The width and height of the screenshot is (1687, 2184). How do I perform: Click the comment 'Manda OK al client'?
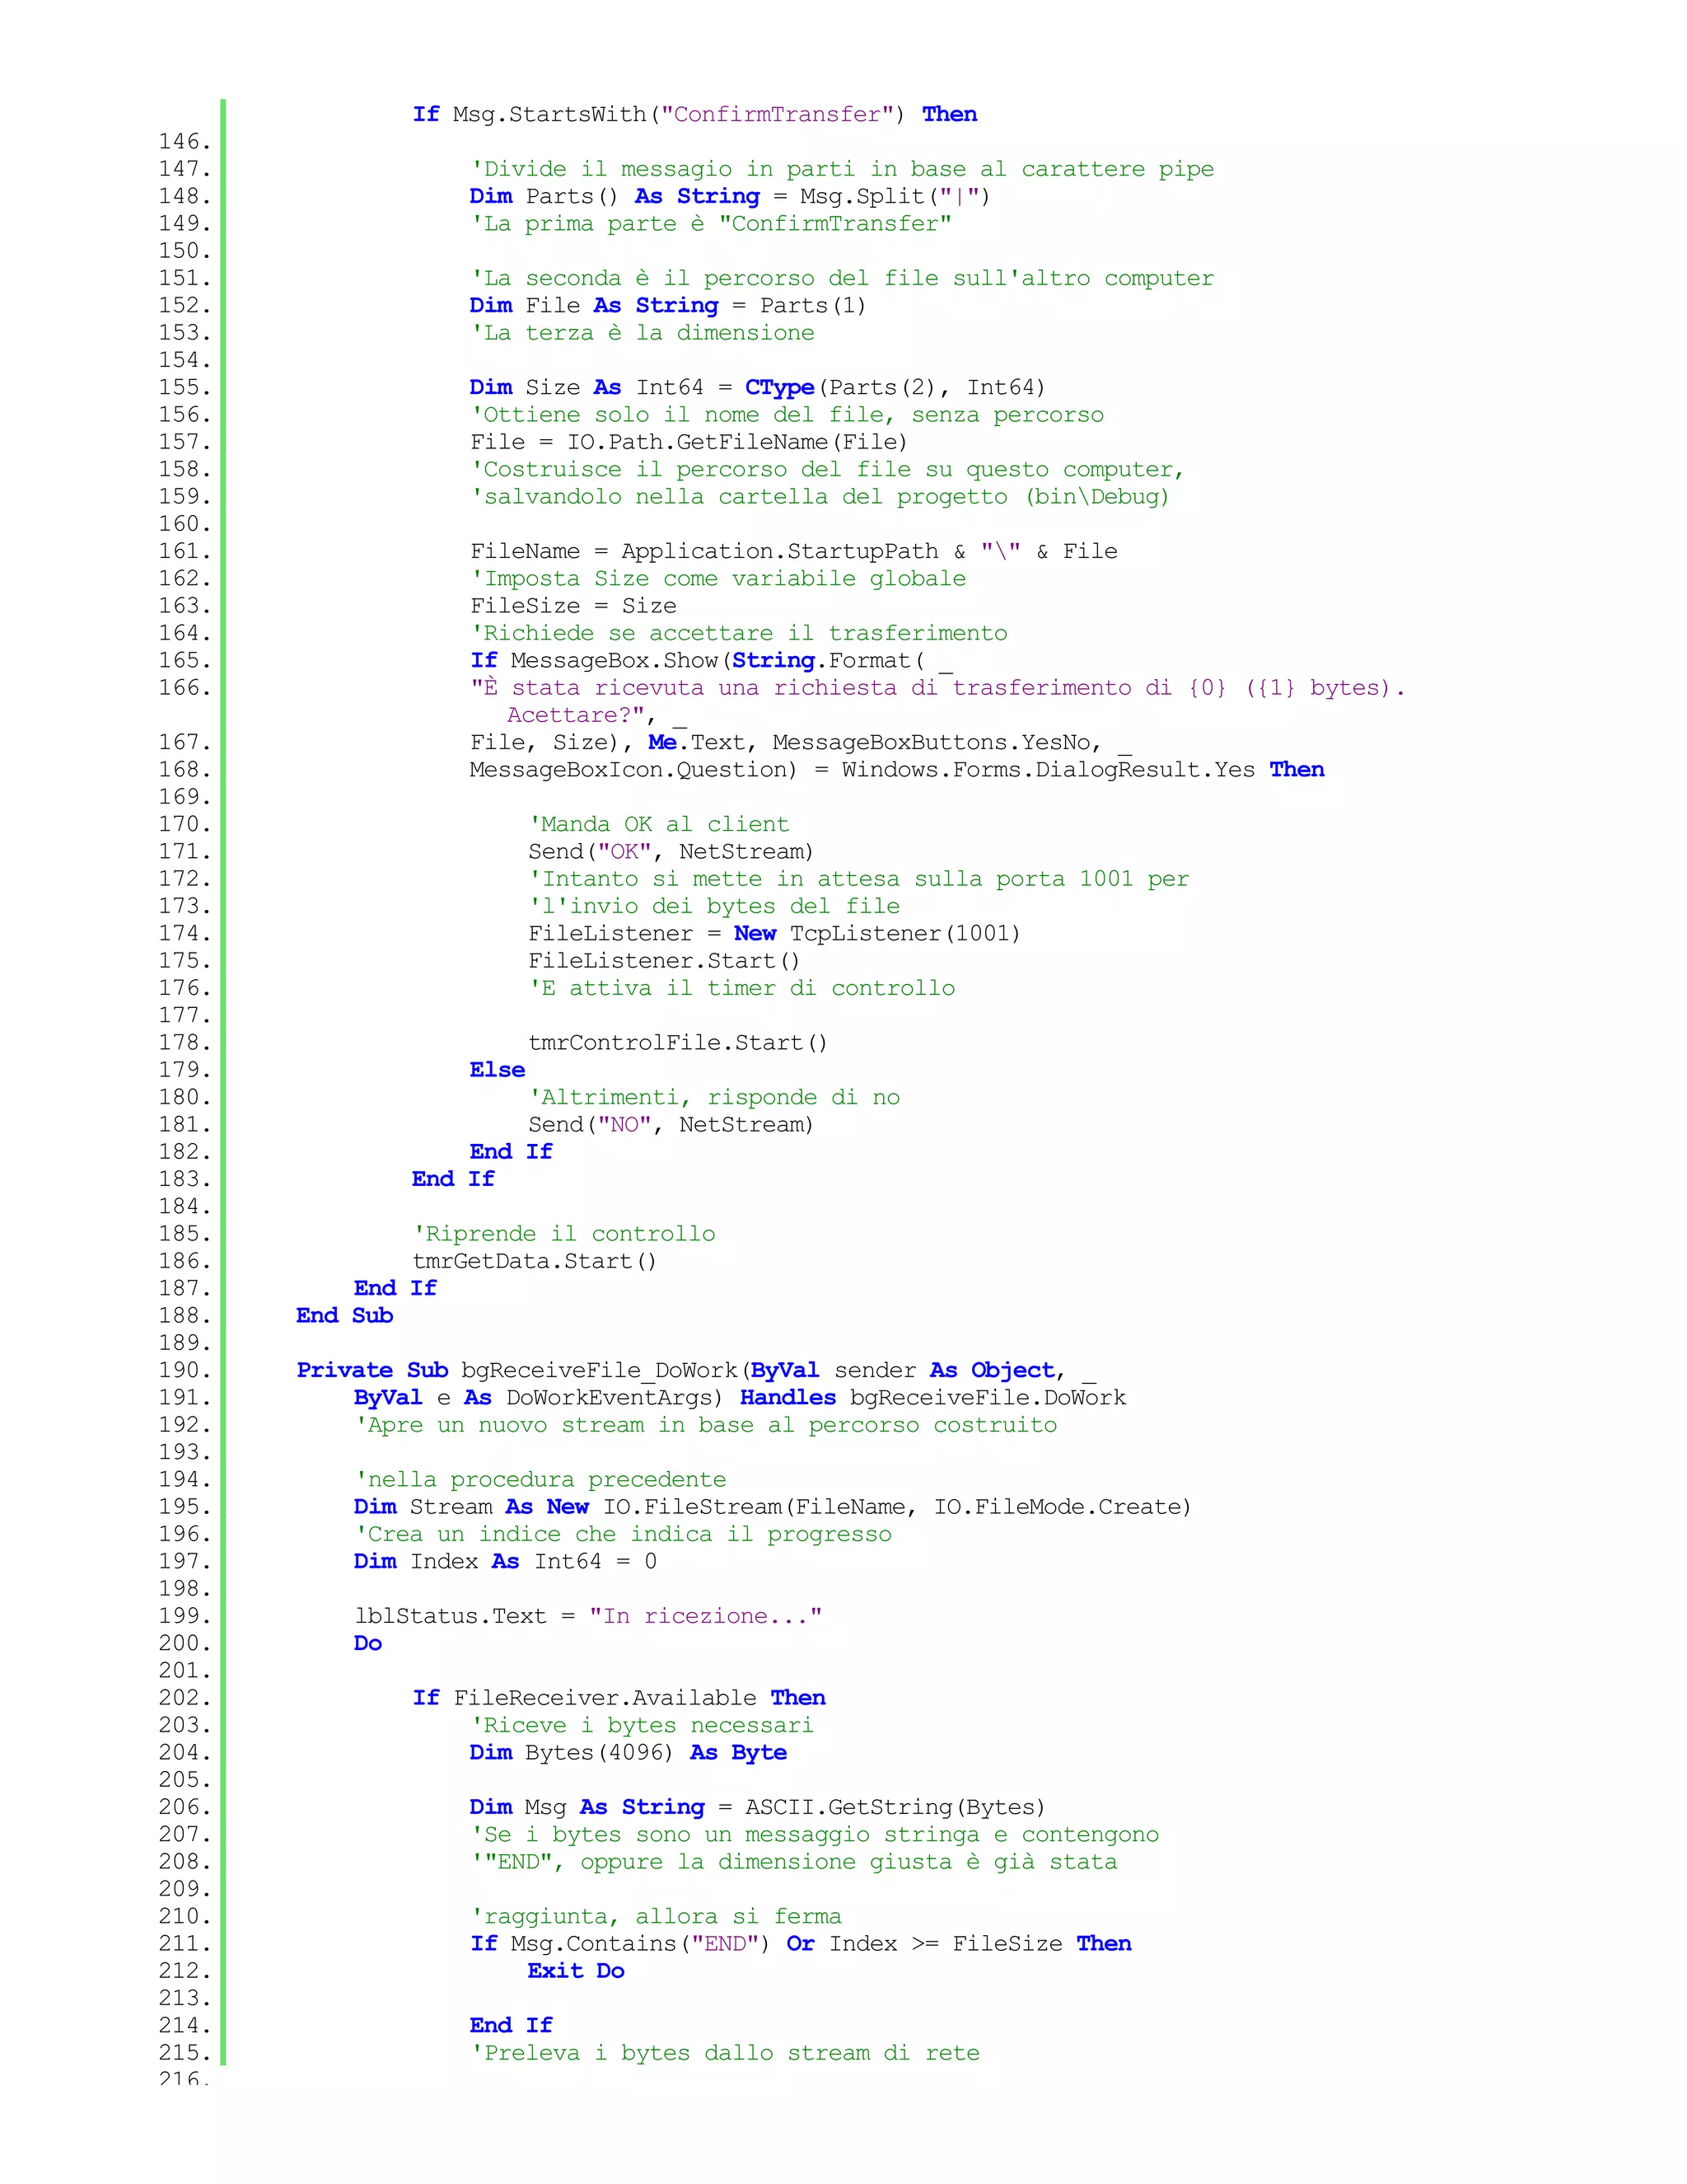click(x=659, y=825)
